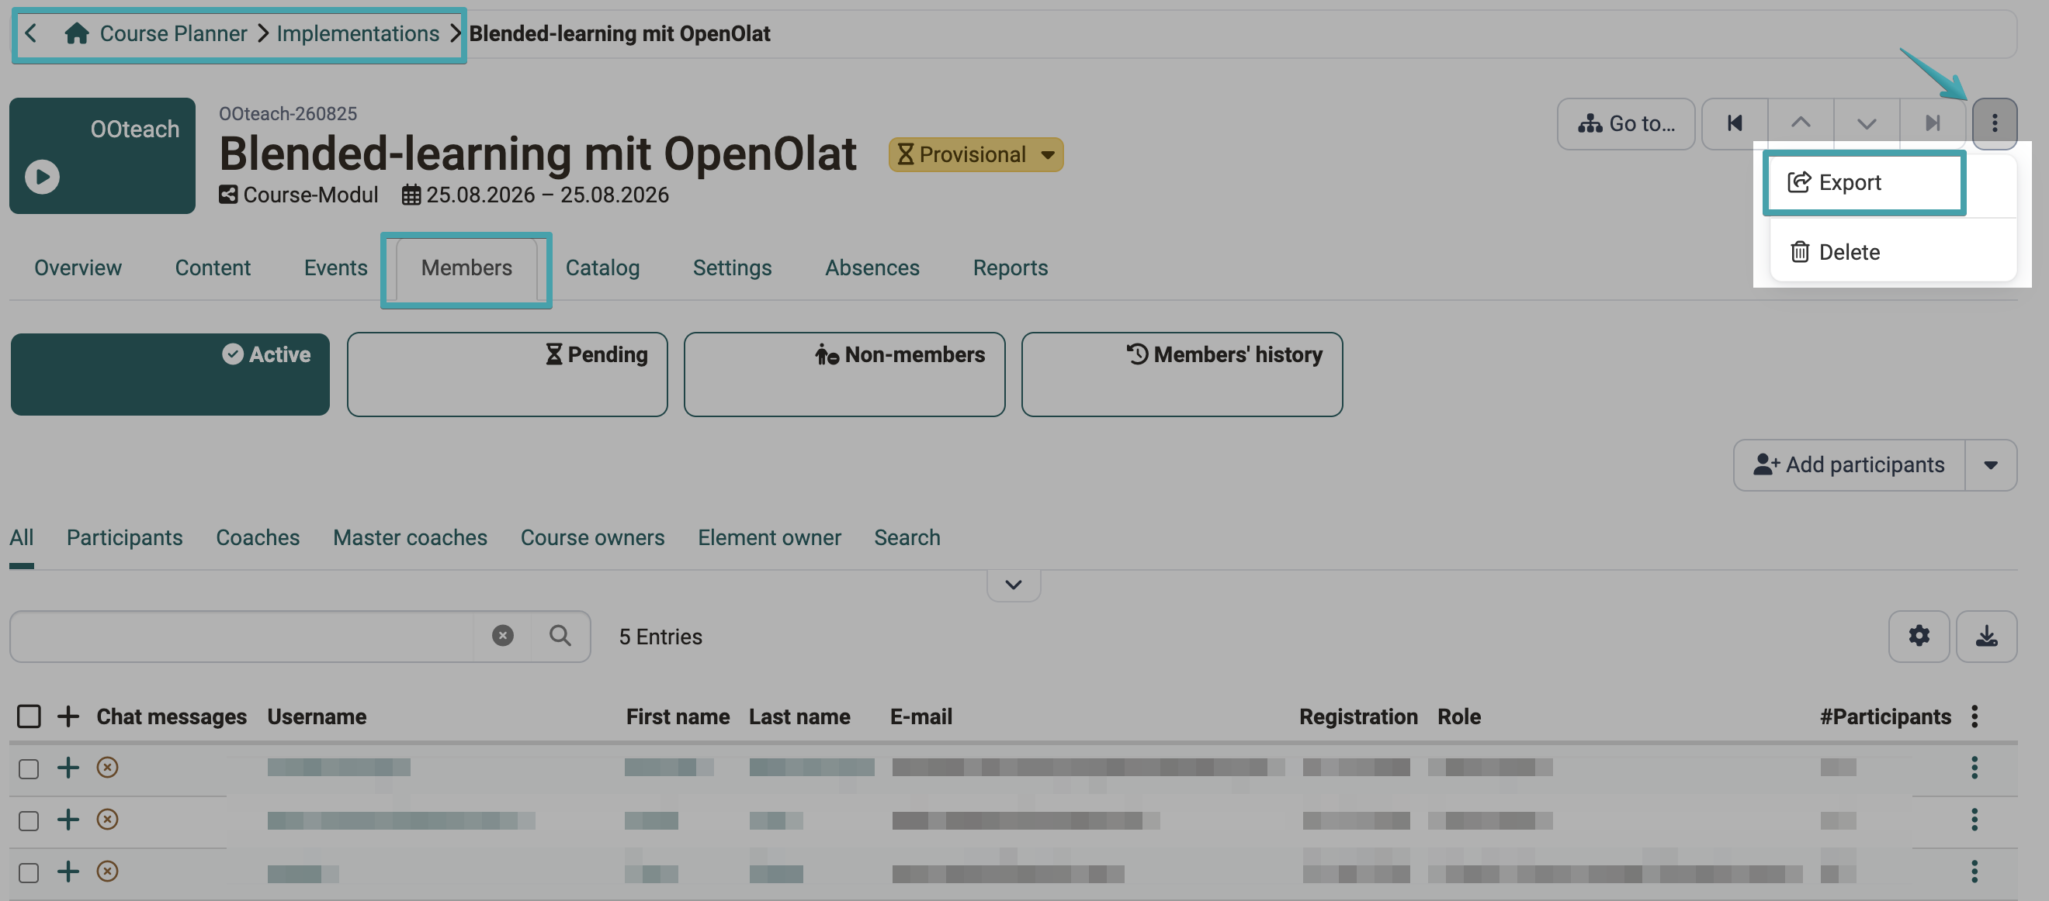Select the Members' history filter card
The image size is (2049, 901).
1182,375
